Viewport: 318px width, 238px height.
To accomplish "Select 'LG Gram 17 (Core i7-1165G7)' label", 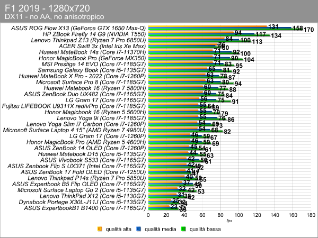I will (x=105, y=100).
